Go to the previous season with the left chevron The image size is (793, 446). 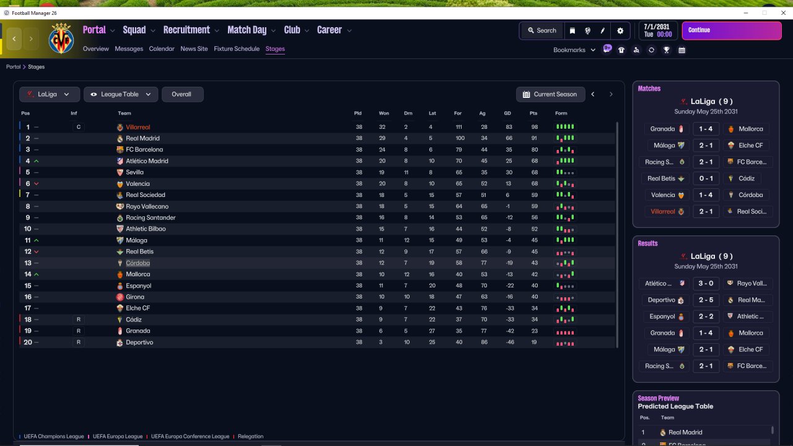tap(593, 94)
